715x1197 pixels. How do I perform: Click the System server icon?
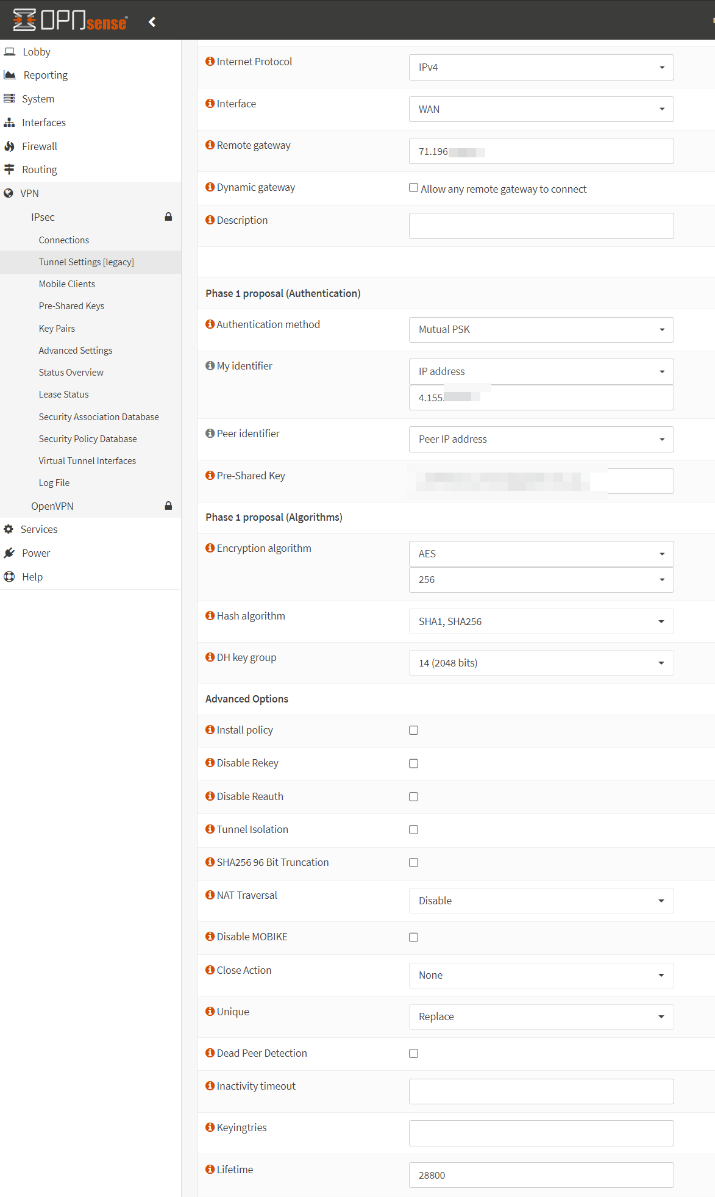point(9,99)
